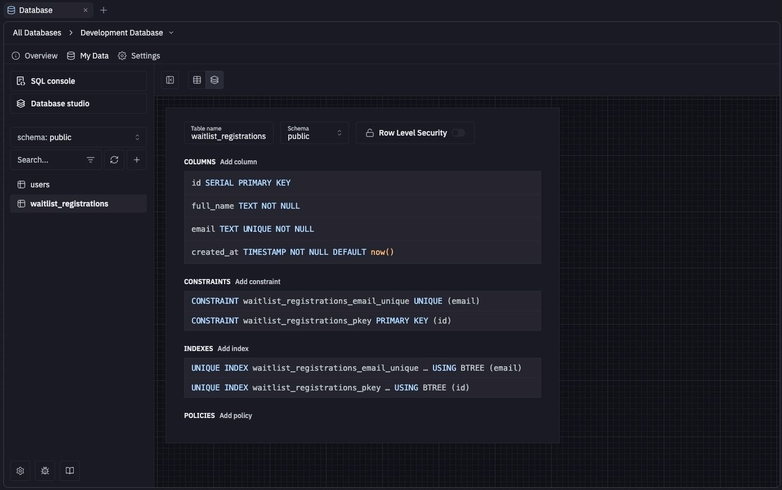The width and height of the screenshot is (782, 490).
Task: Open the Settings tab
Action: click(138, 56)
